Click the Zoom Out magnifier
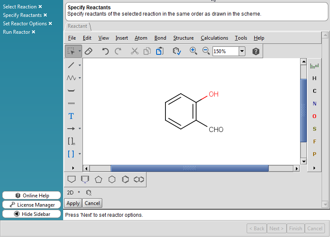This screenshot has width=330, height=237. (206, 51)
